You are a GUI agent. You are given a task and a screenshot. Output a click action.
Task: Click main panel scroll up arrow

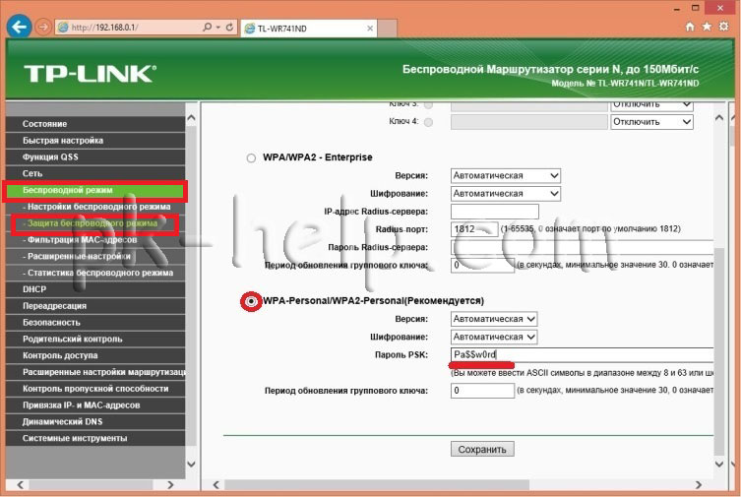[x=719, y=118]
